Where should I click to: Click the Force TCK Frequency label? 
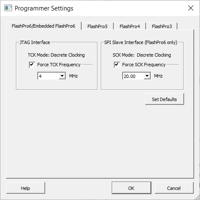coord(59,65)
